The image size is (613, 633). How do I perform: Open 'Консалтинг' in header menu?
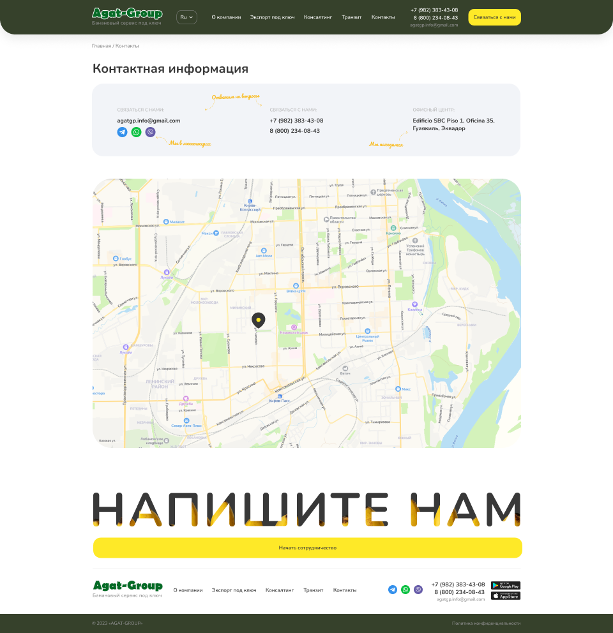point(318,17)
